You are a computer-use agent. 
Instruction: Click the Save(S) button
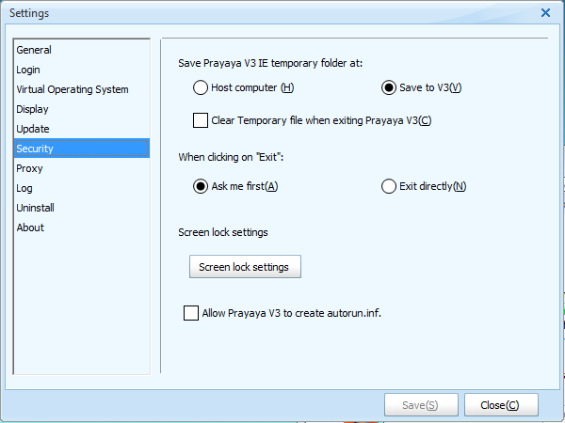pos(421,405)
